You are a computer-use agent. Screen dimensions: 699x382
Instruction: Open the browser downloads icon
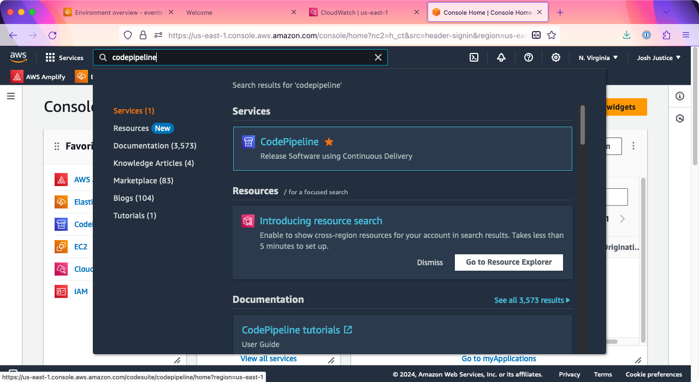[x=626, y=35]
